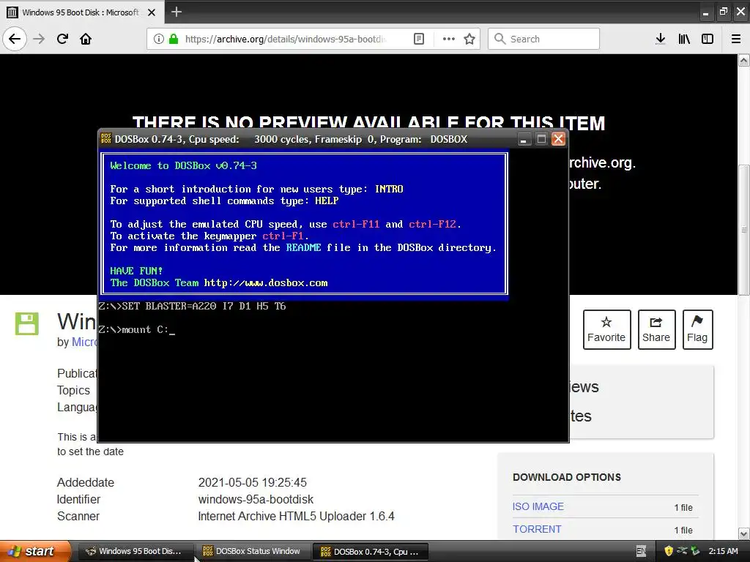This screenshot has height=562, width=750.
Task: Click the Flag button
Action: (x=697, y=329)
